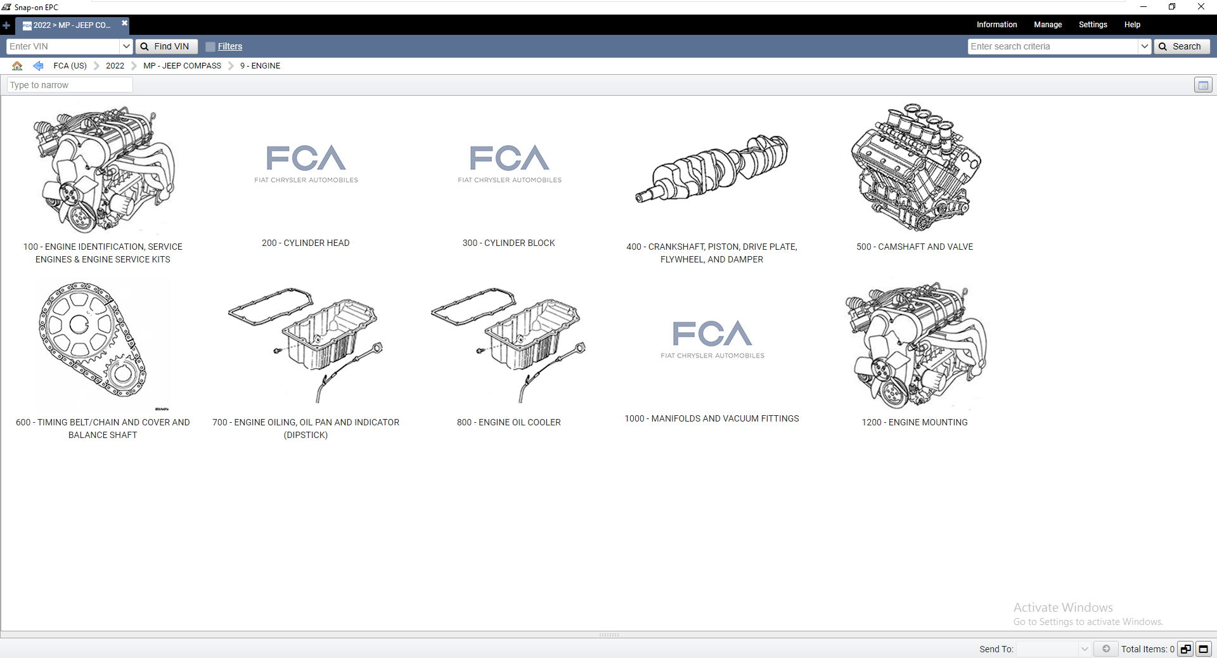The image size is (1217, 658).
Task: Click '500 - CAMSHAFT AND VALVE' label
Action: [915, 247]
